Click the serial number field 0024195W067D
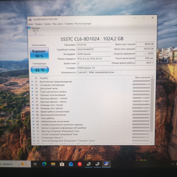The height and width of the screenshot is (177, 177). click(94, 49)
